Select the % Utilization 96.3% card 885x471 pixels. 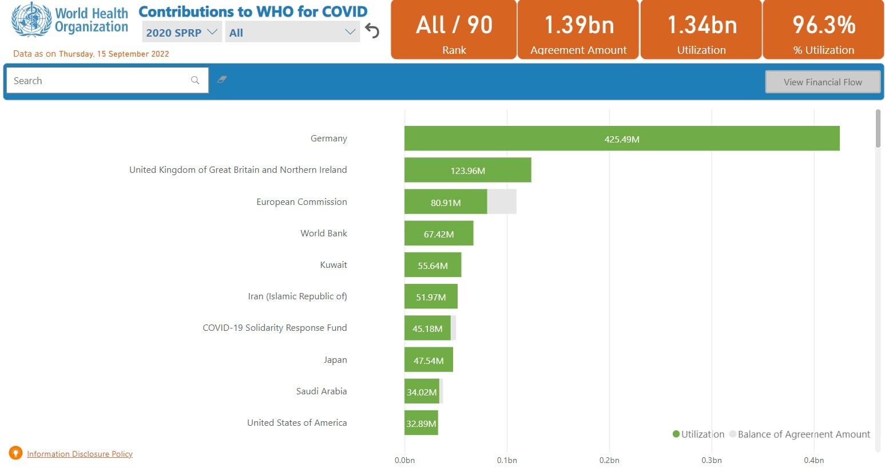pyautogui.click(x=824, y=29)
